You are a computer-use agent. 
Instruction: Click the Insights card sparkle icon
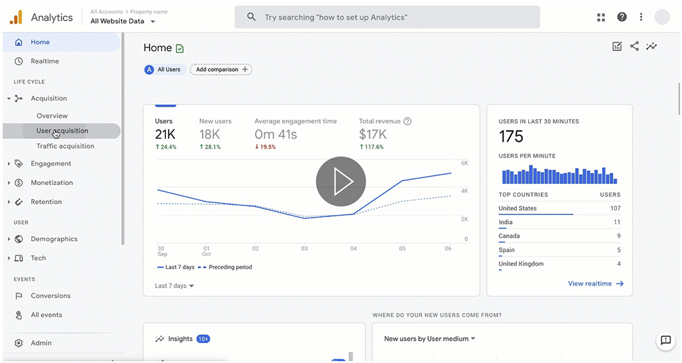(160, 339)
